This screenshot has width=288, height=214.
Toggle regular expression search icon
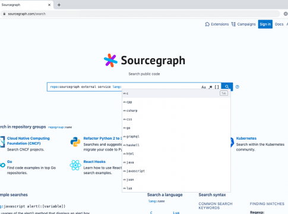[210, 87]
